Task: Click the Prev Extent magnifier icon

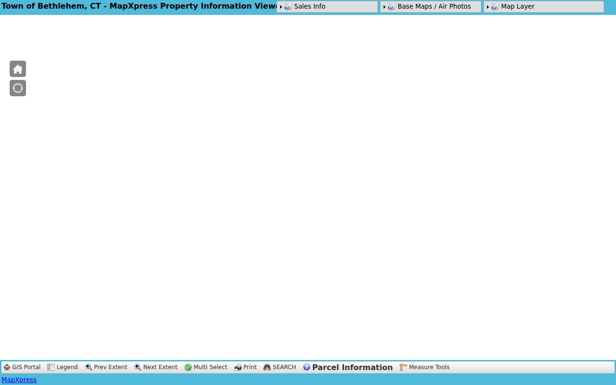Action: coord(89,367)
